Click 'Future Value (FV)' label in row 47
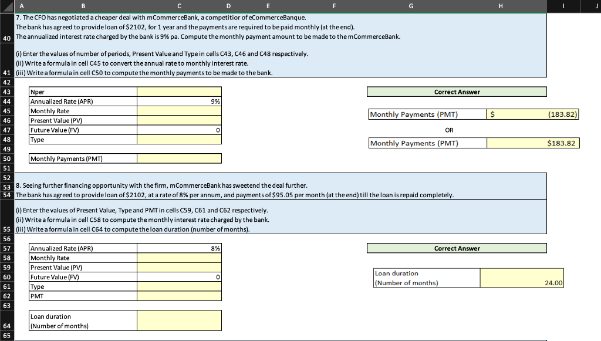Image resolution: width=601 pixels, height=341 pixels. tap(83, 130)
